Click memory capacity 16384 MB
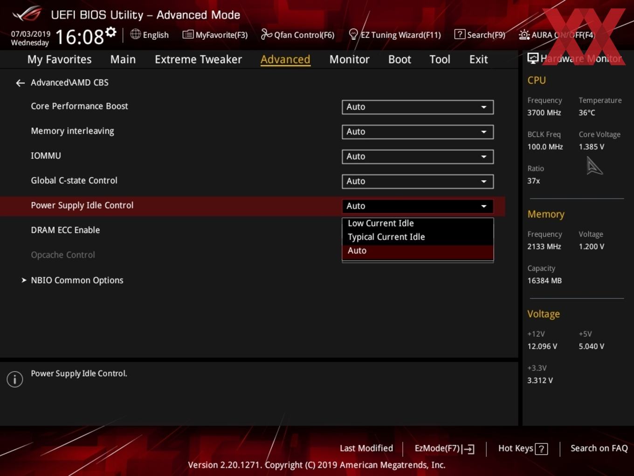 (x=544, y=281)
